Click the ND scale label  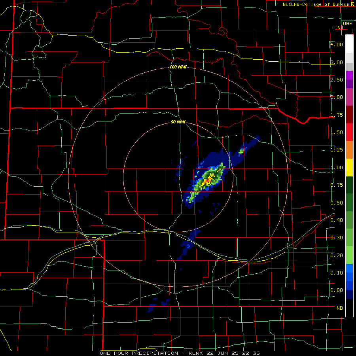point(340,308)
